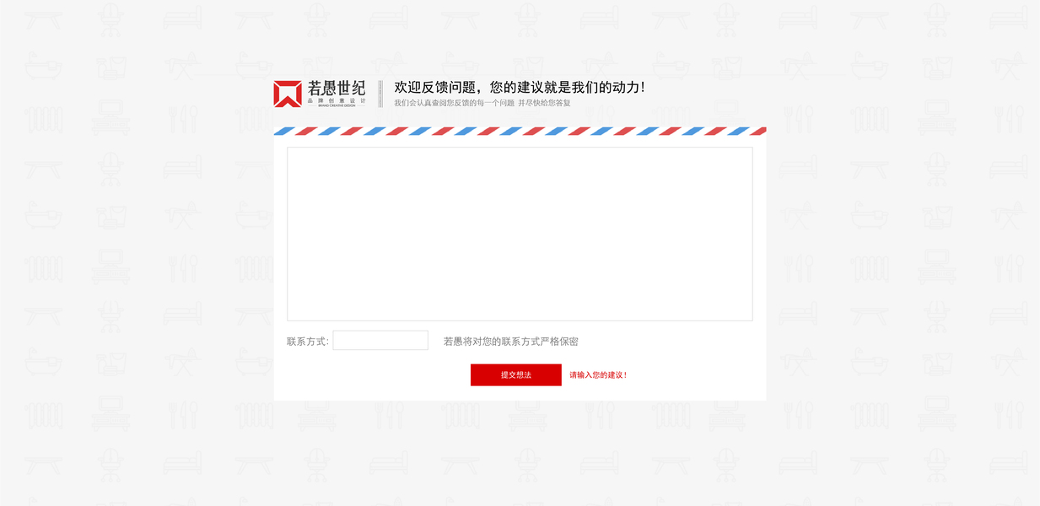Click the 世纪 characters in the logo

pos(352,88)
